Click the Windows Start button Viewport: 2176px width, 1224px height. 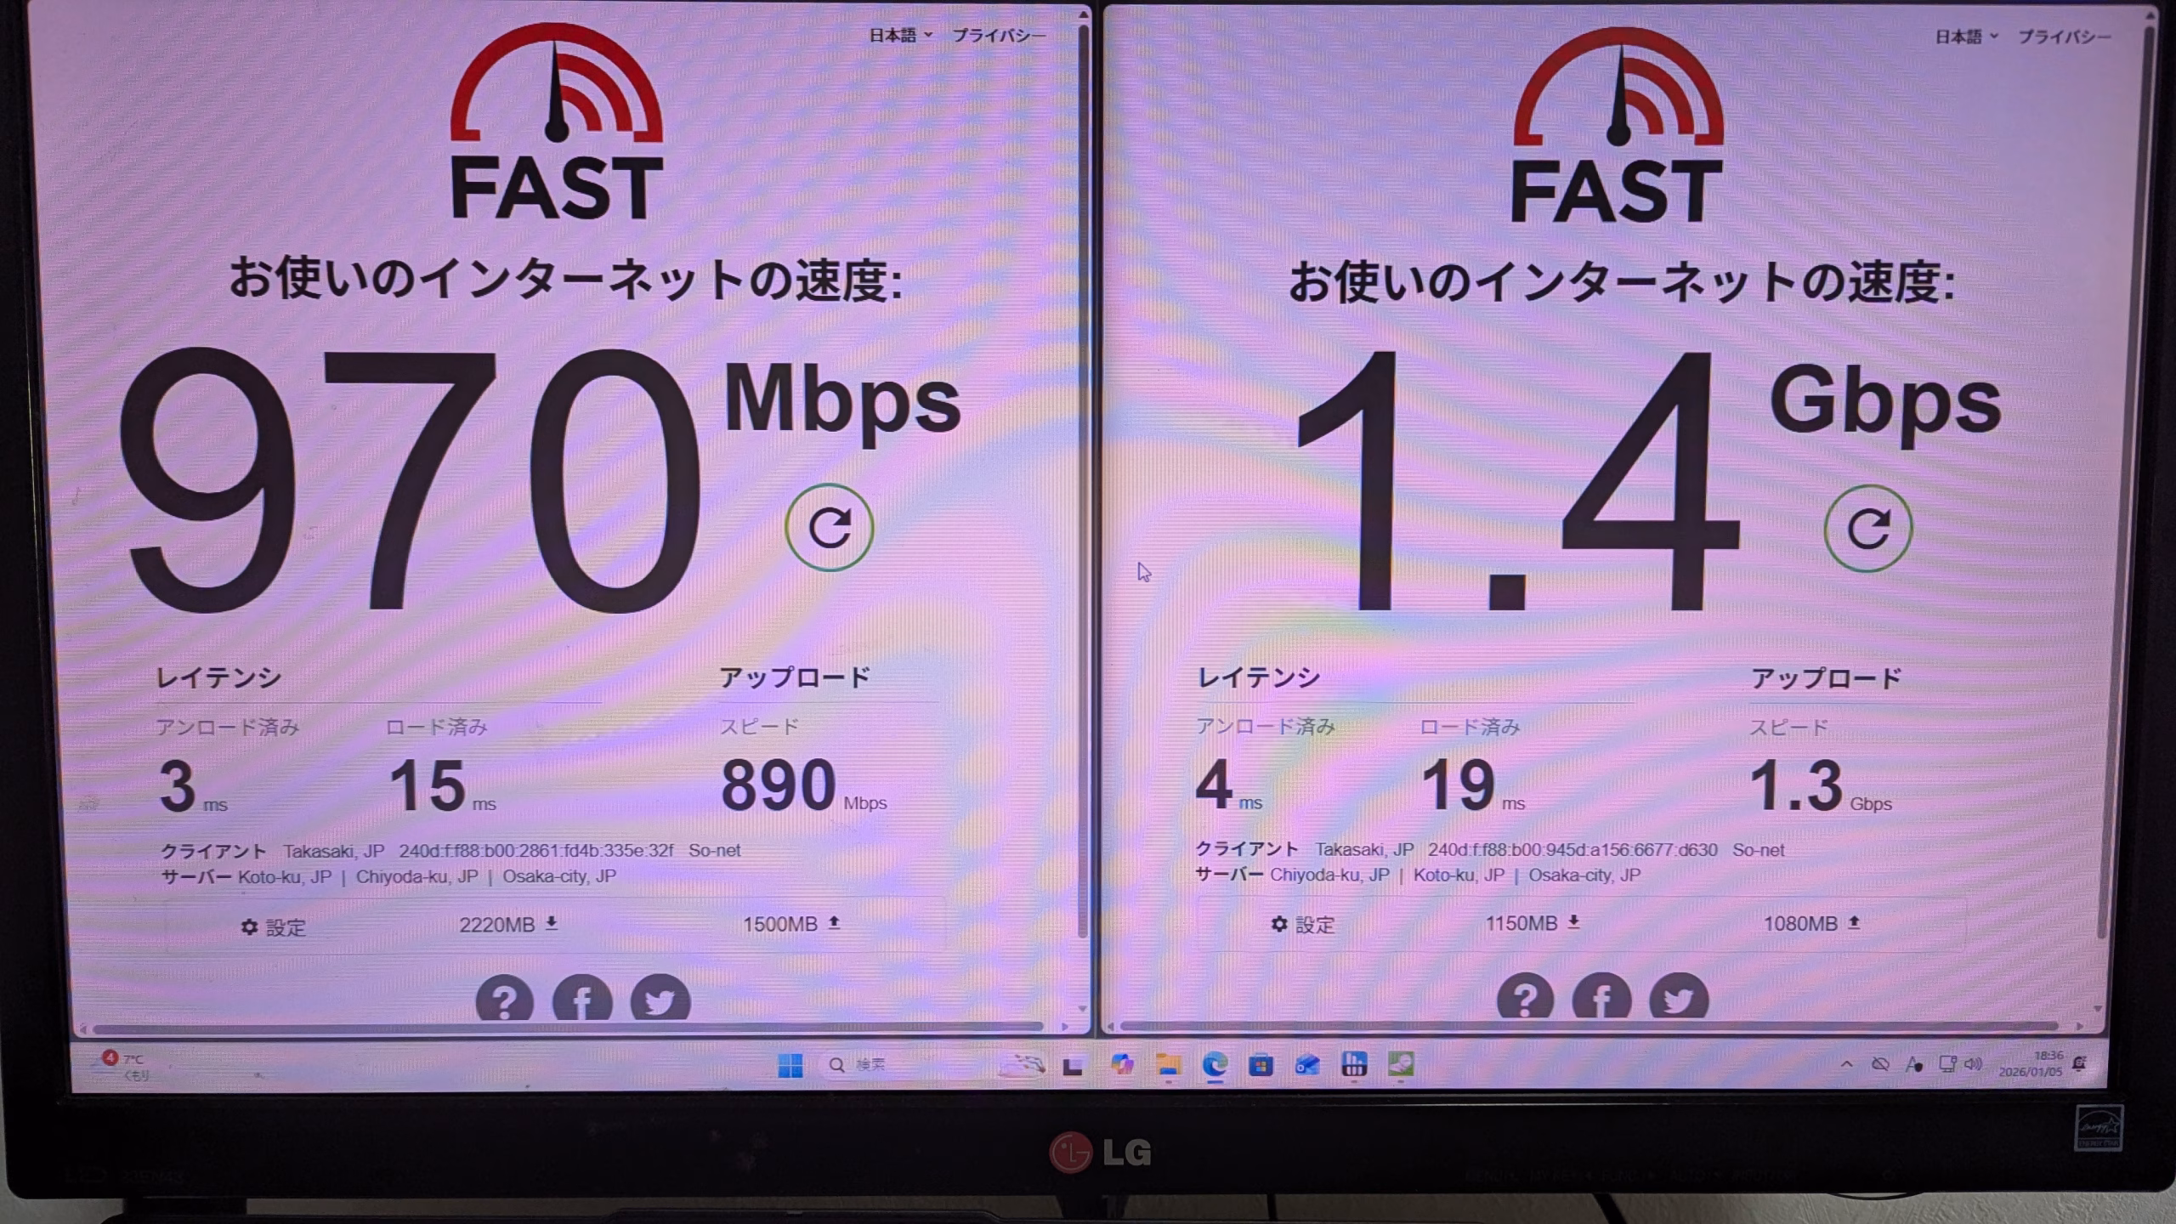[x=790, y=1065]
